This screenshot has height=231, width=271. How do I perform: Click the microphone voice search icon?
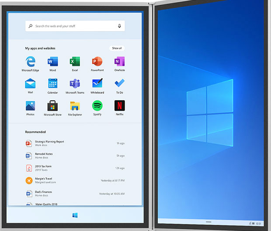tap(119, 26)
